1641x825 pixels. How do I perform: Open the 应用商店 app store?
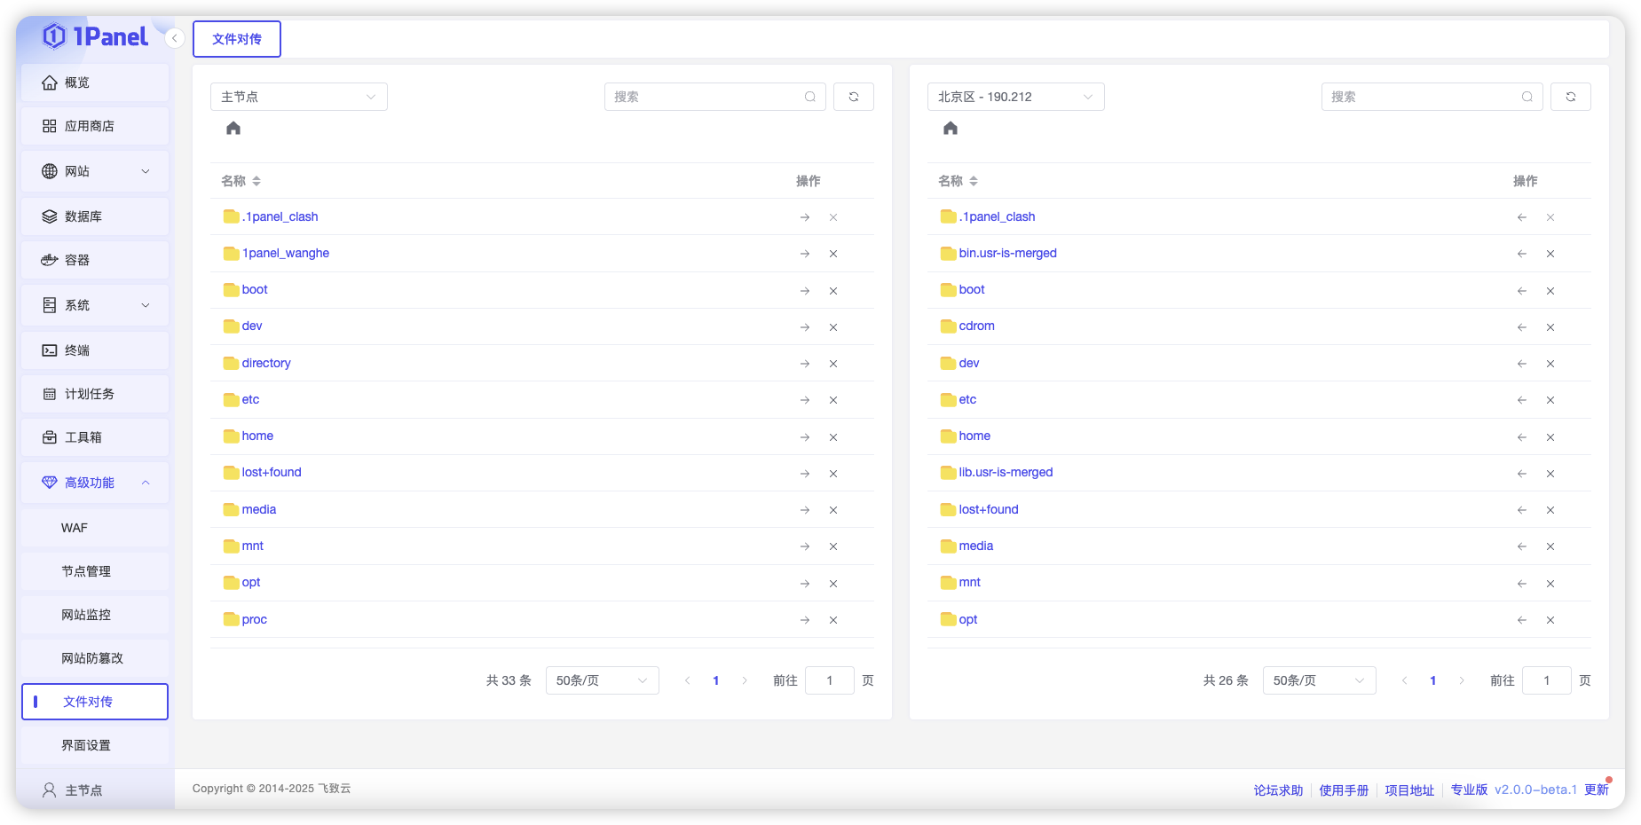click(89, 126)
